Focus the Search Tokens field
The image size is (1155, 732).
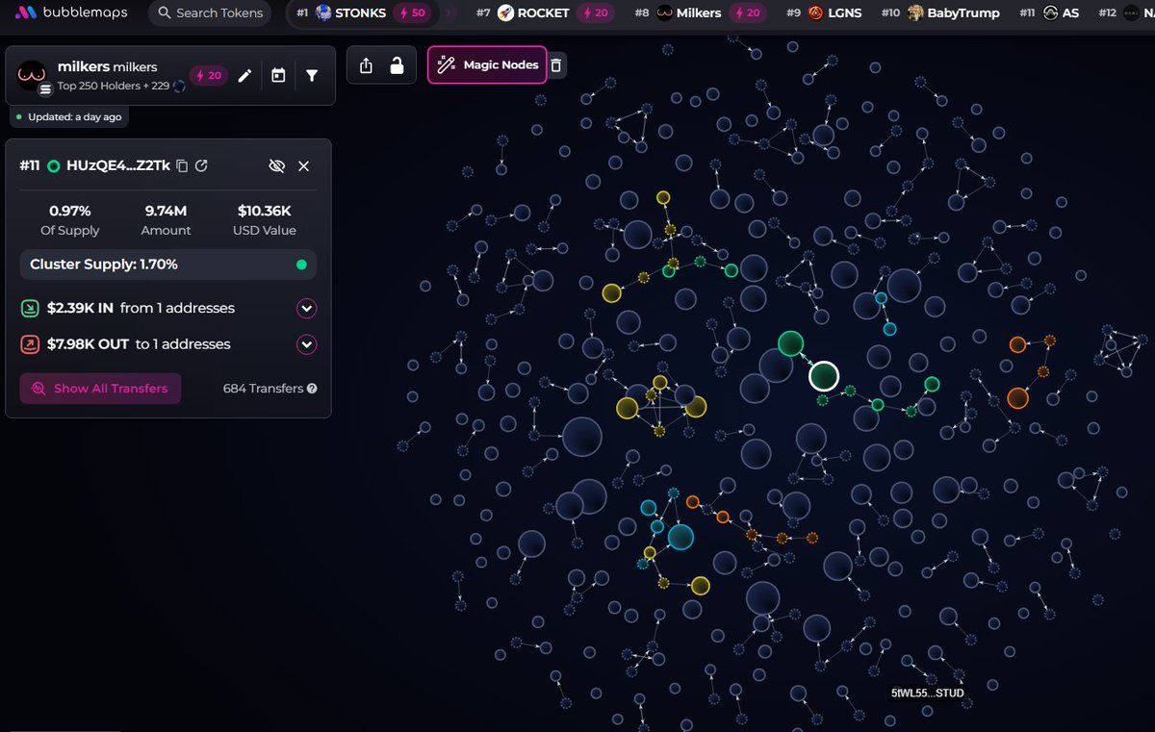[x=210, y=13]
